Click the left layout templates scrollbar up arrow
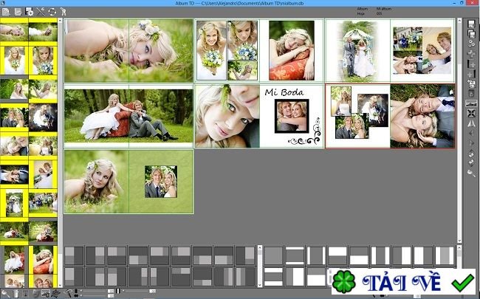480x299 pixels. click(x=260, y=248)
